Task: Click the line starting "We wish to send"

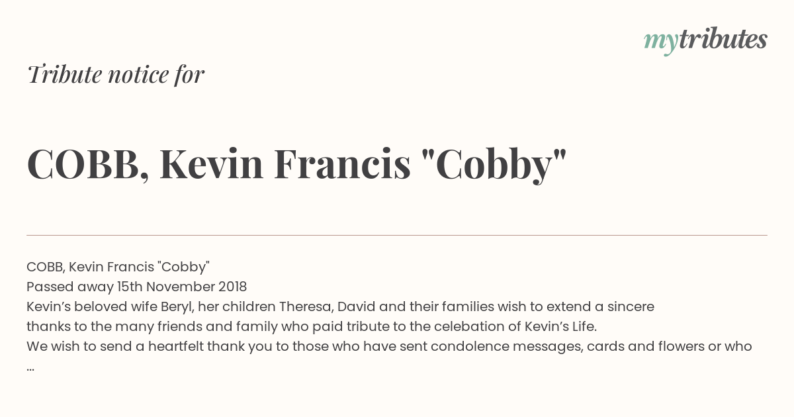Action: pos(389,346)
